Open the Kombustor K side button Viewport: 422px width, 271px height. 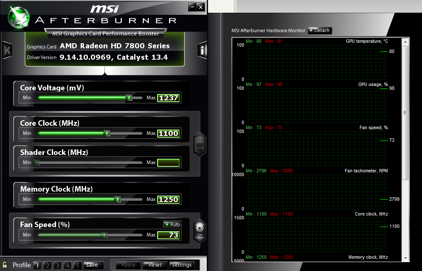coord(7,50)
